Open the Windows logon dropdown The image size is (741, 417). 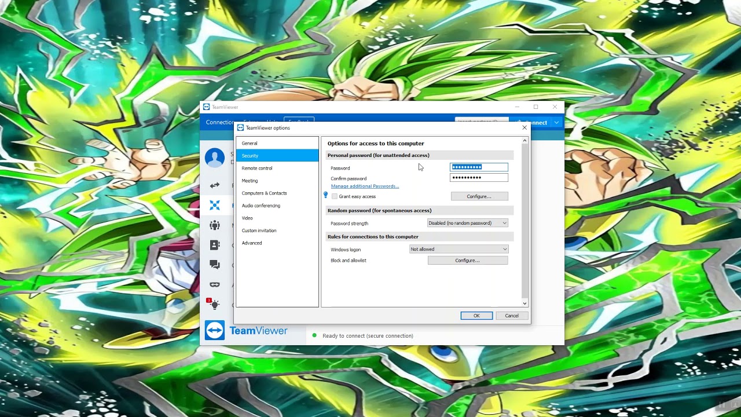click(458, 249)
